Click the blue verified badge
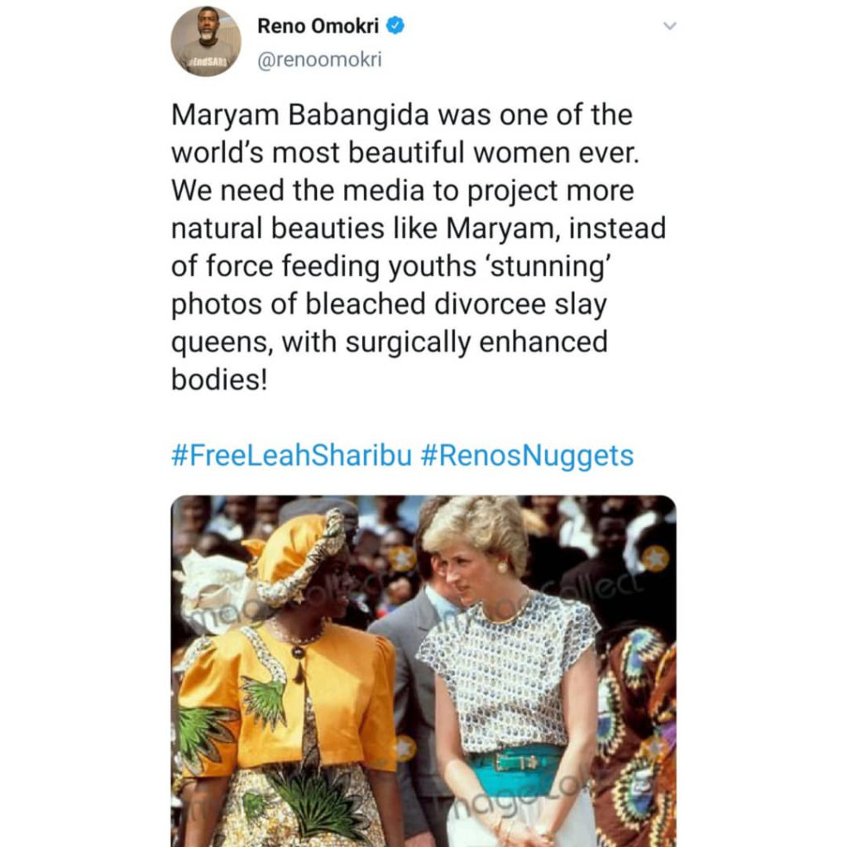Viewport: 847px width, 847px height. [x=395, y=26]
